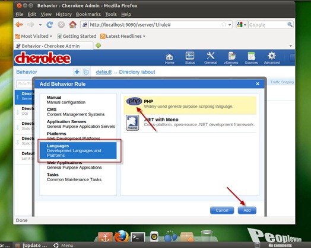Open Cherokee Home navigation icon

tap(170, 58)
